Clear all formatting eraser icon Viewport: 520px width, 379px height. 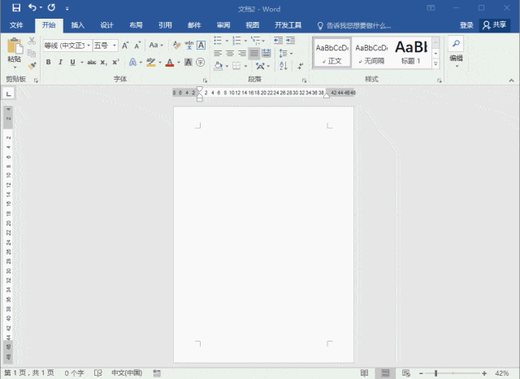tap(177, 45)
